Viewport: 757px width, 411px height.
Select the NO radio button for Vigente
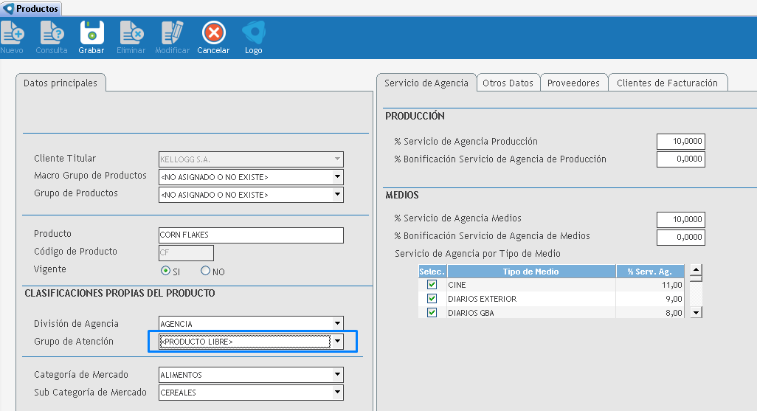point(205,271)
